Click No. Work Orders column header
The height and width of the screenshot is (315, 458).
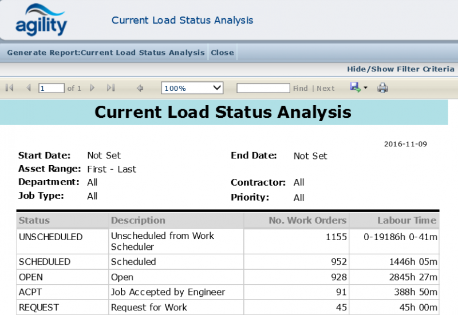point(307,220)
